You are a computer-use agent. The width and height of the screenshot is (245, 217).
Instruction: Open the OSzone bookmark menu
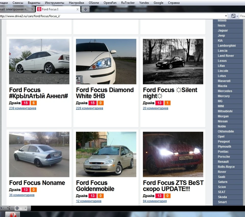94,3
